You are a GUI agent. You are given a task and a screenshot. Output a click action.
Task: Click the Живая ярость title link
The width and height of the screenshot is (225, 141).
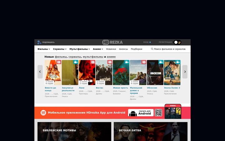pos(121,88)
